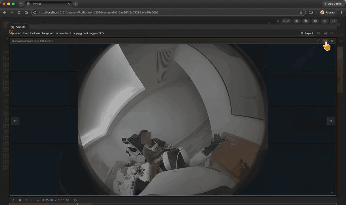Click the browser back arrow
This screenshot has width=346, height=205.
(5, 12)
